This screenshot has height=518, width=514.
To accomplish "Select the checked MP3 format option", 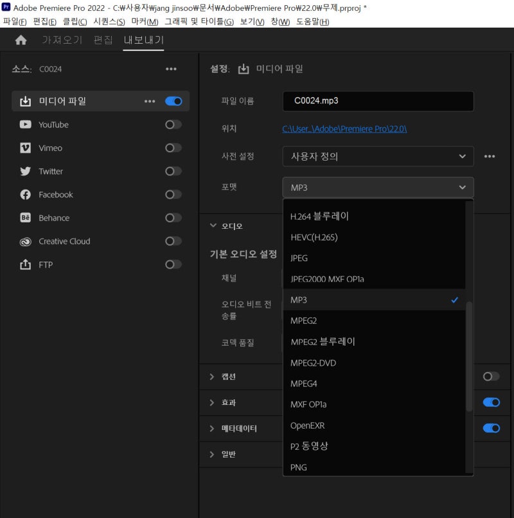I will tap(375, 300).
